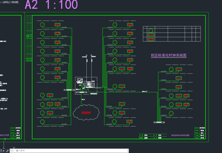Click the viewport view label at top-left
Screen dimensions: 222x153
[x=9, y=2]
